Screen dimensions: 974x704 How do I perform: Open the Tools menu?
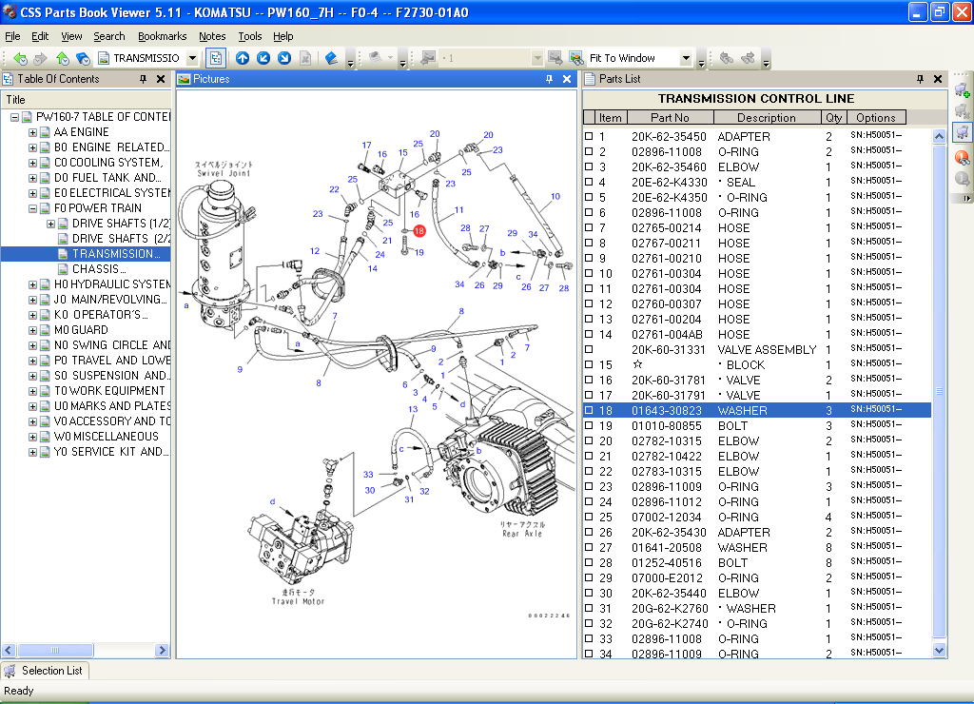[250, 36]
